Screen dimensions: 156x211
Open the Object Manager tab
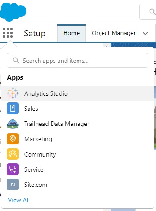click(x=114, y=33)
